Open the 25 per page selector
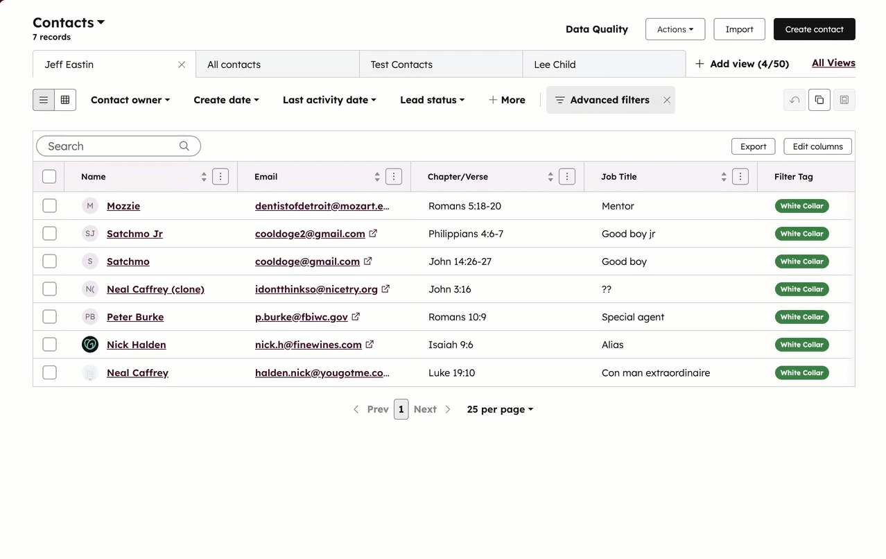 pos(499,409)
